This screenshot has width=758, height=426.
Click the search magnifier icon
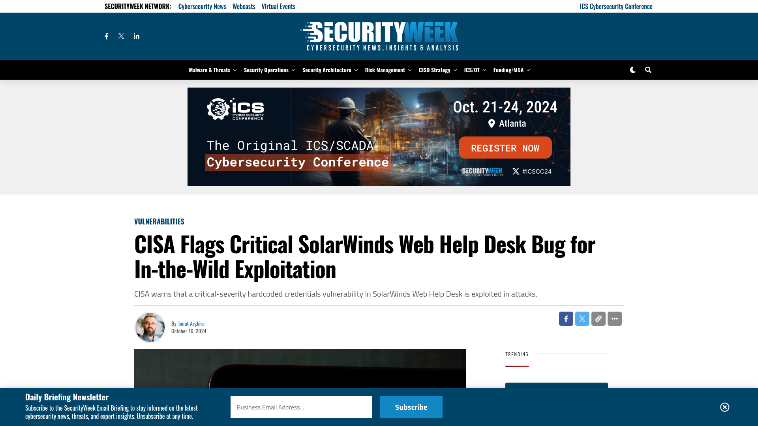point(648,70)
